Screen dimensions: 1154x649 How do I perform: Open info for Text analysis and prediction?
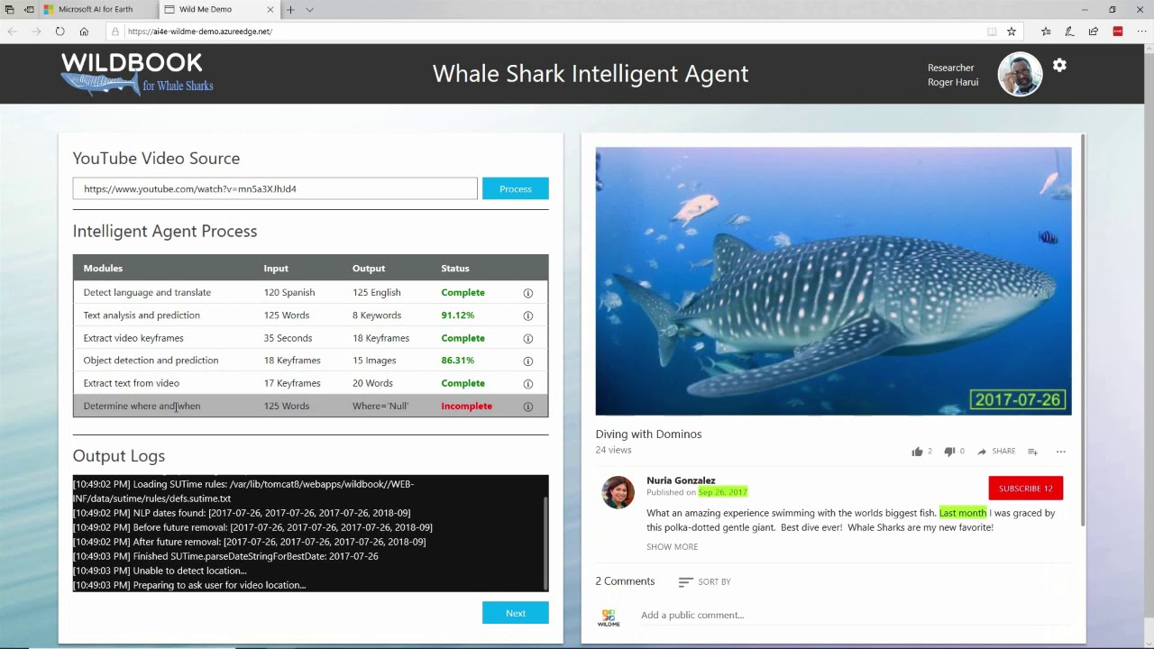coord(528,315)
